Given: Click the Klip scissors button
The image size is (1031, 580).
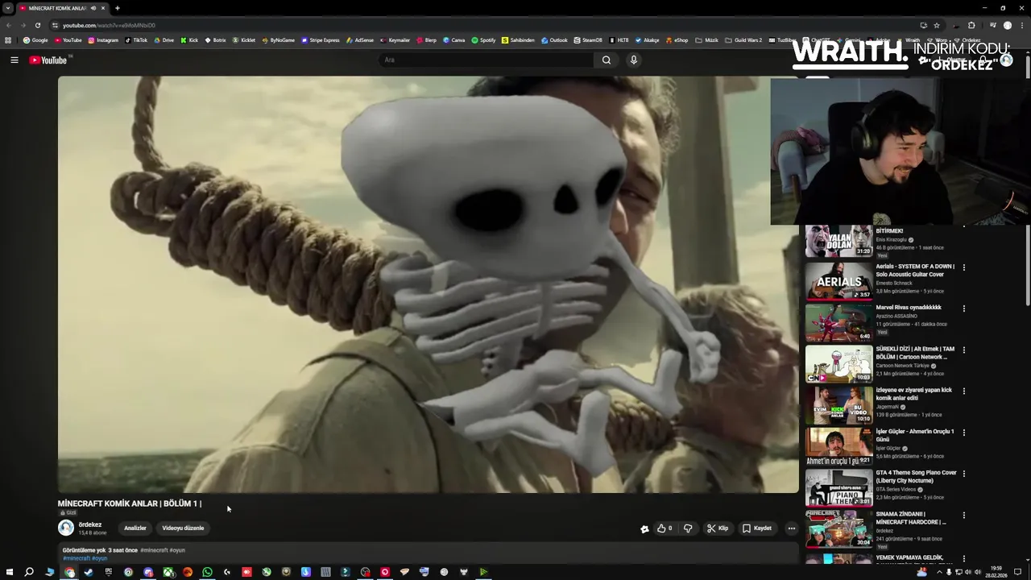Looking at the screenshot, I should pyautogui.click(x=718, y=528).
